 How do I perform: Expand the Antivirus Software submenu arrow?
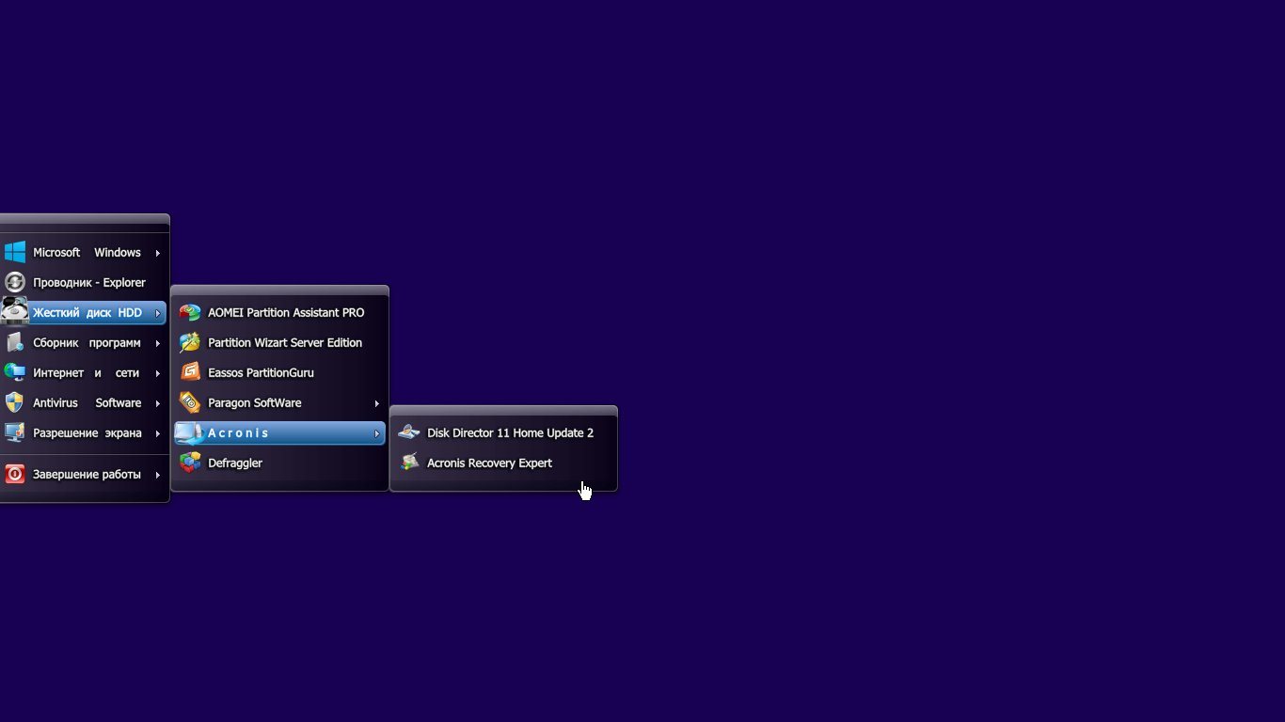(158, 403)
